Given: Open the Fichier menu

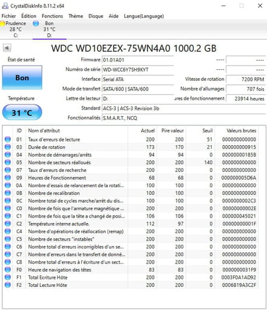Looking at the screenshot, I should [x=8, y=16].
